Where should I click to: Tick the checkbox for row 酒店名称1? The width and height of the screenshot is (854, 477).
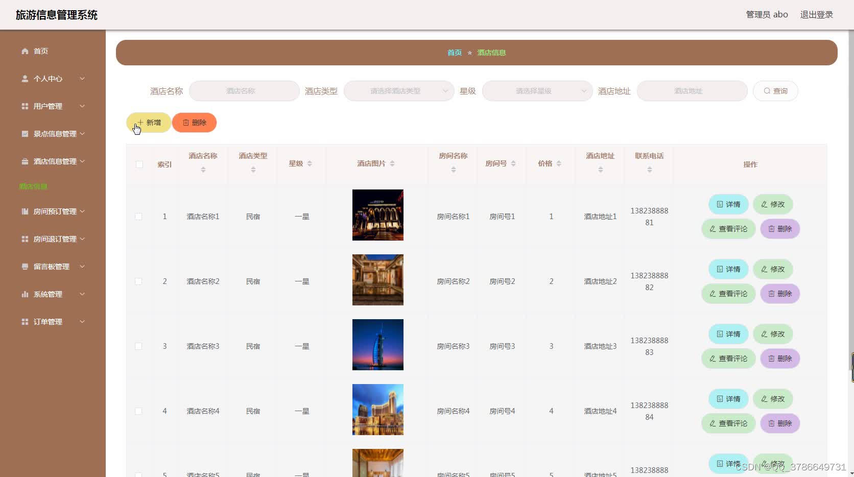pos(138,217)
